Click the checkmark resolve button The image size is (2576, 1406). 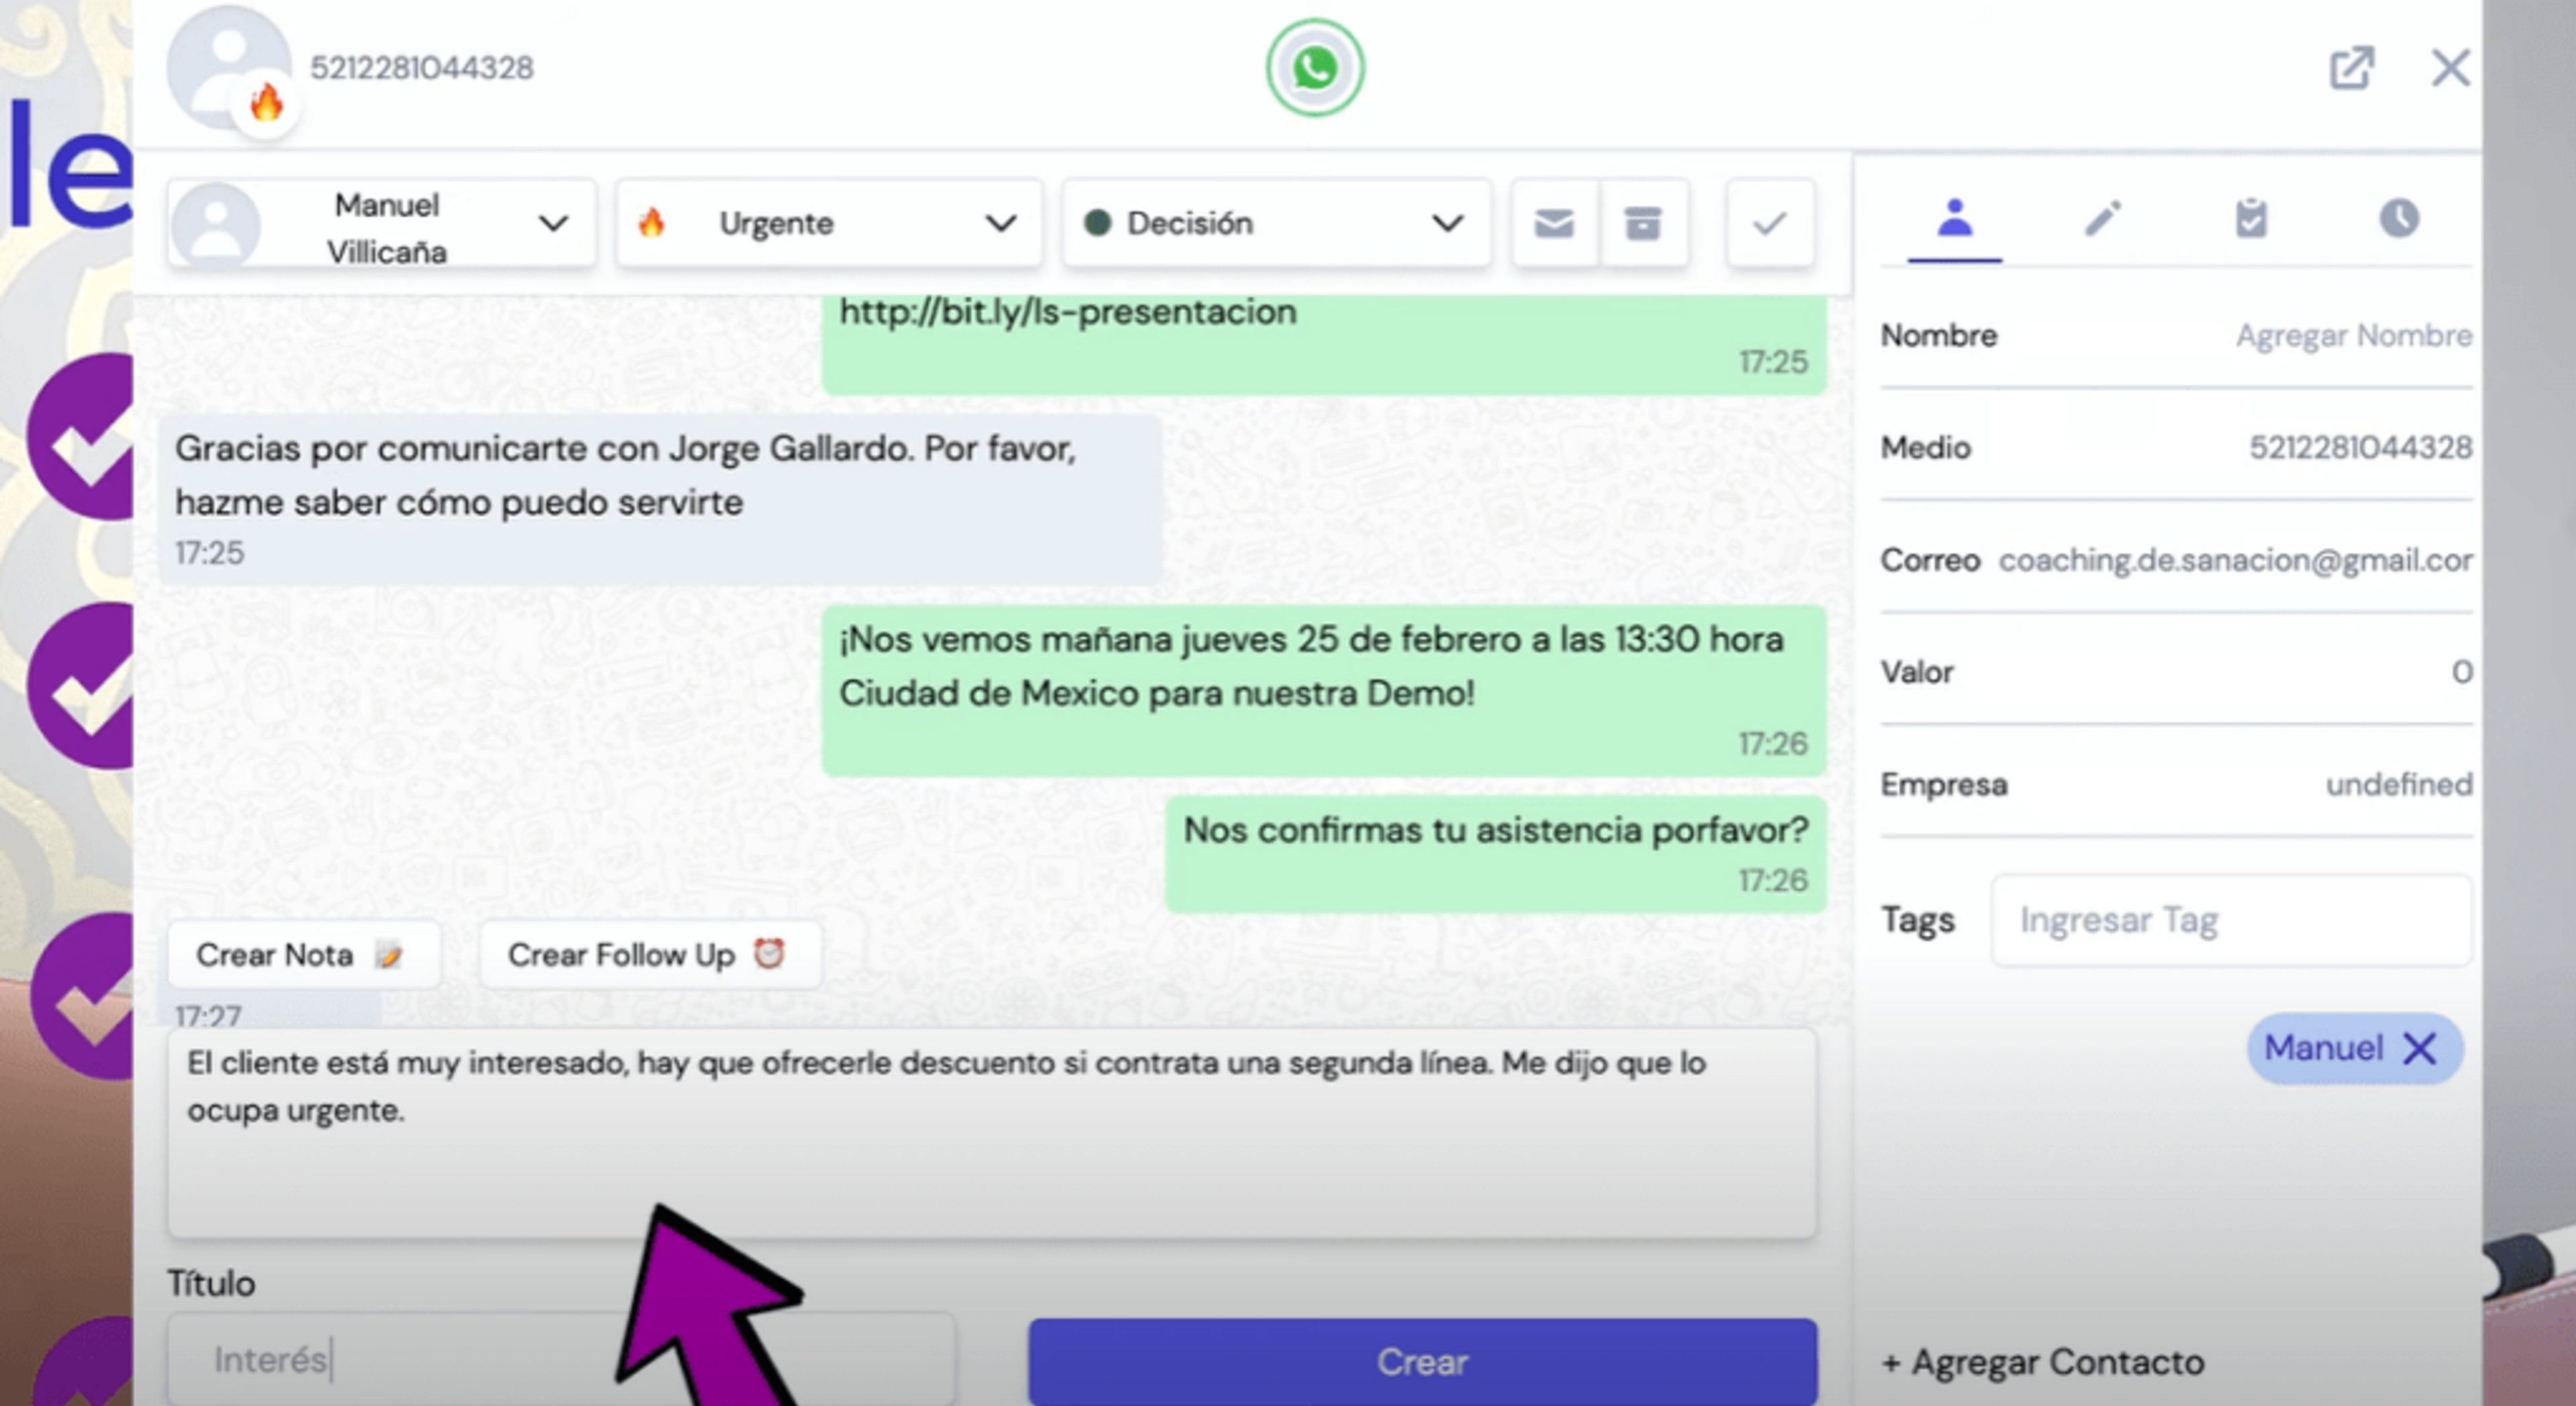(1769, 223)
